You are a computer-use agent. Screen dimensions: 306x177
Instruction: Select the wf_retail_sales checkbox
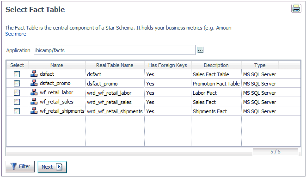click(17, 102)
